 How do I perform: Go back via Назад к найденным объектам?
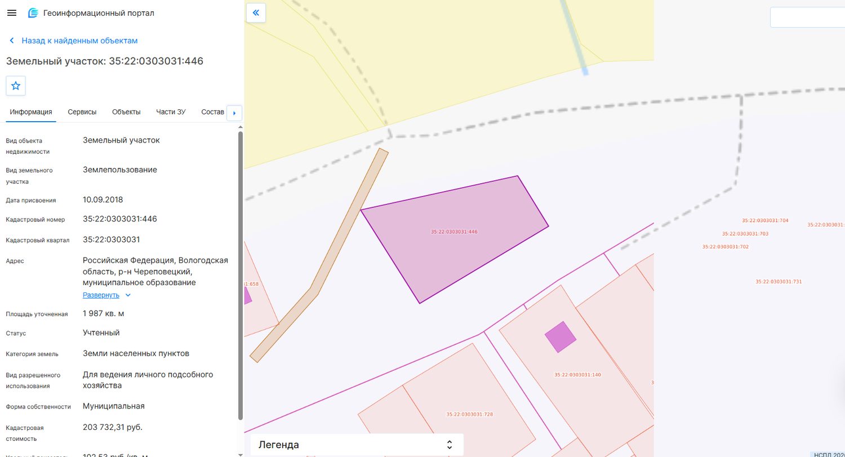coord(73,41)
